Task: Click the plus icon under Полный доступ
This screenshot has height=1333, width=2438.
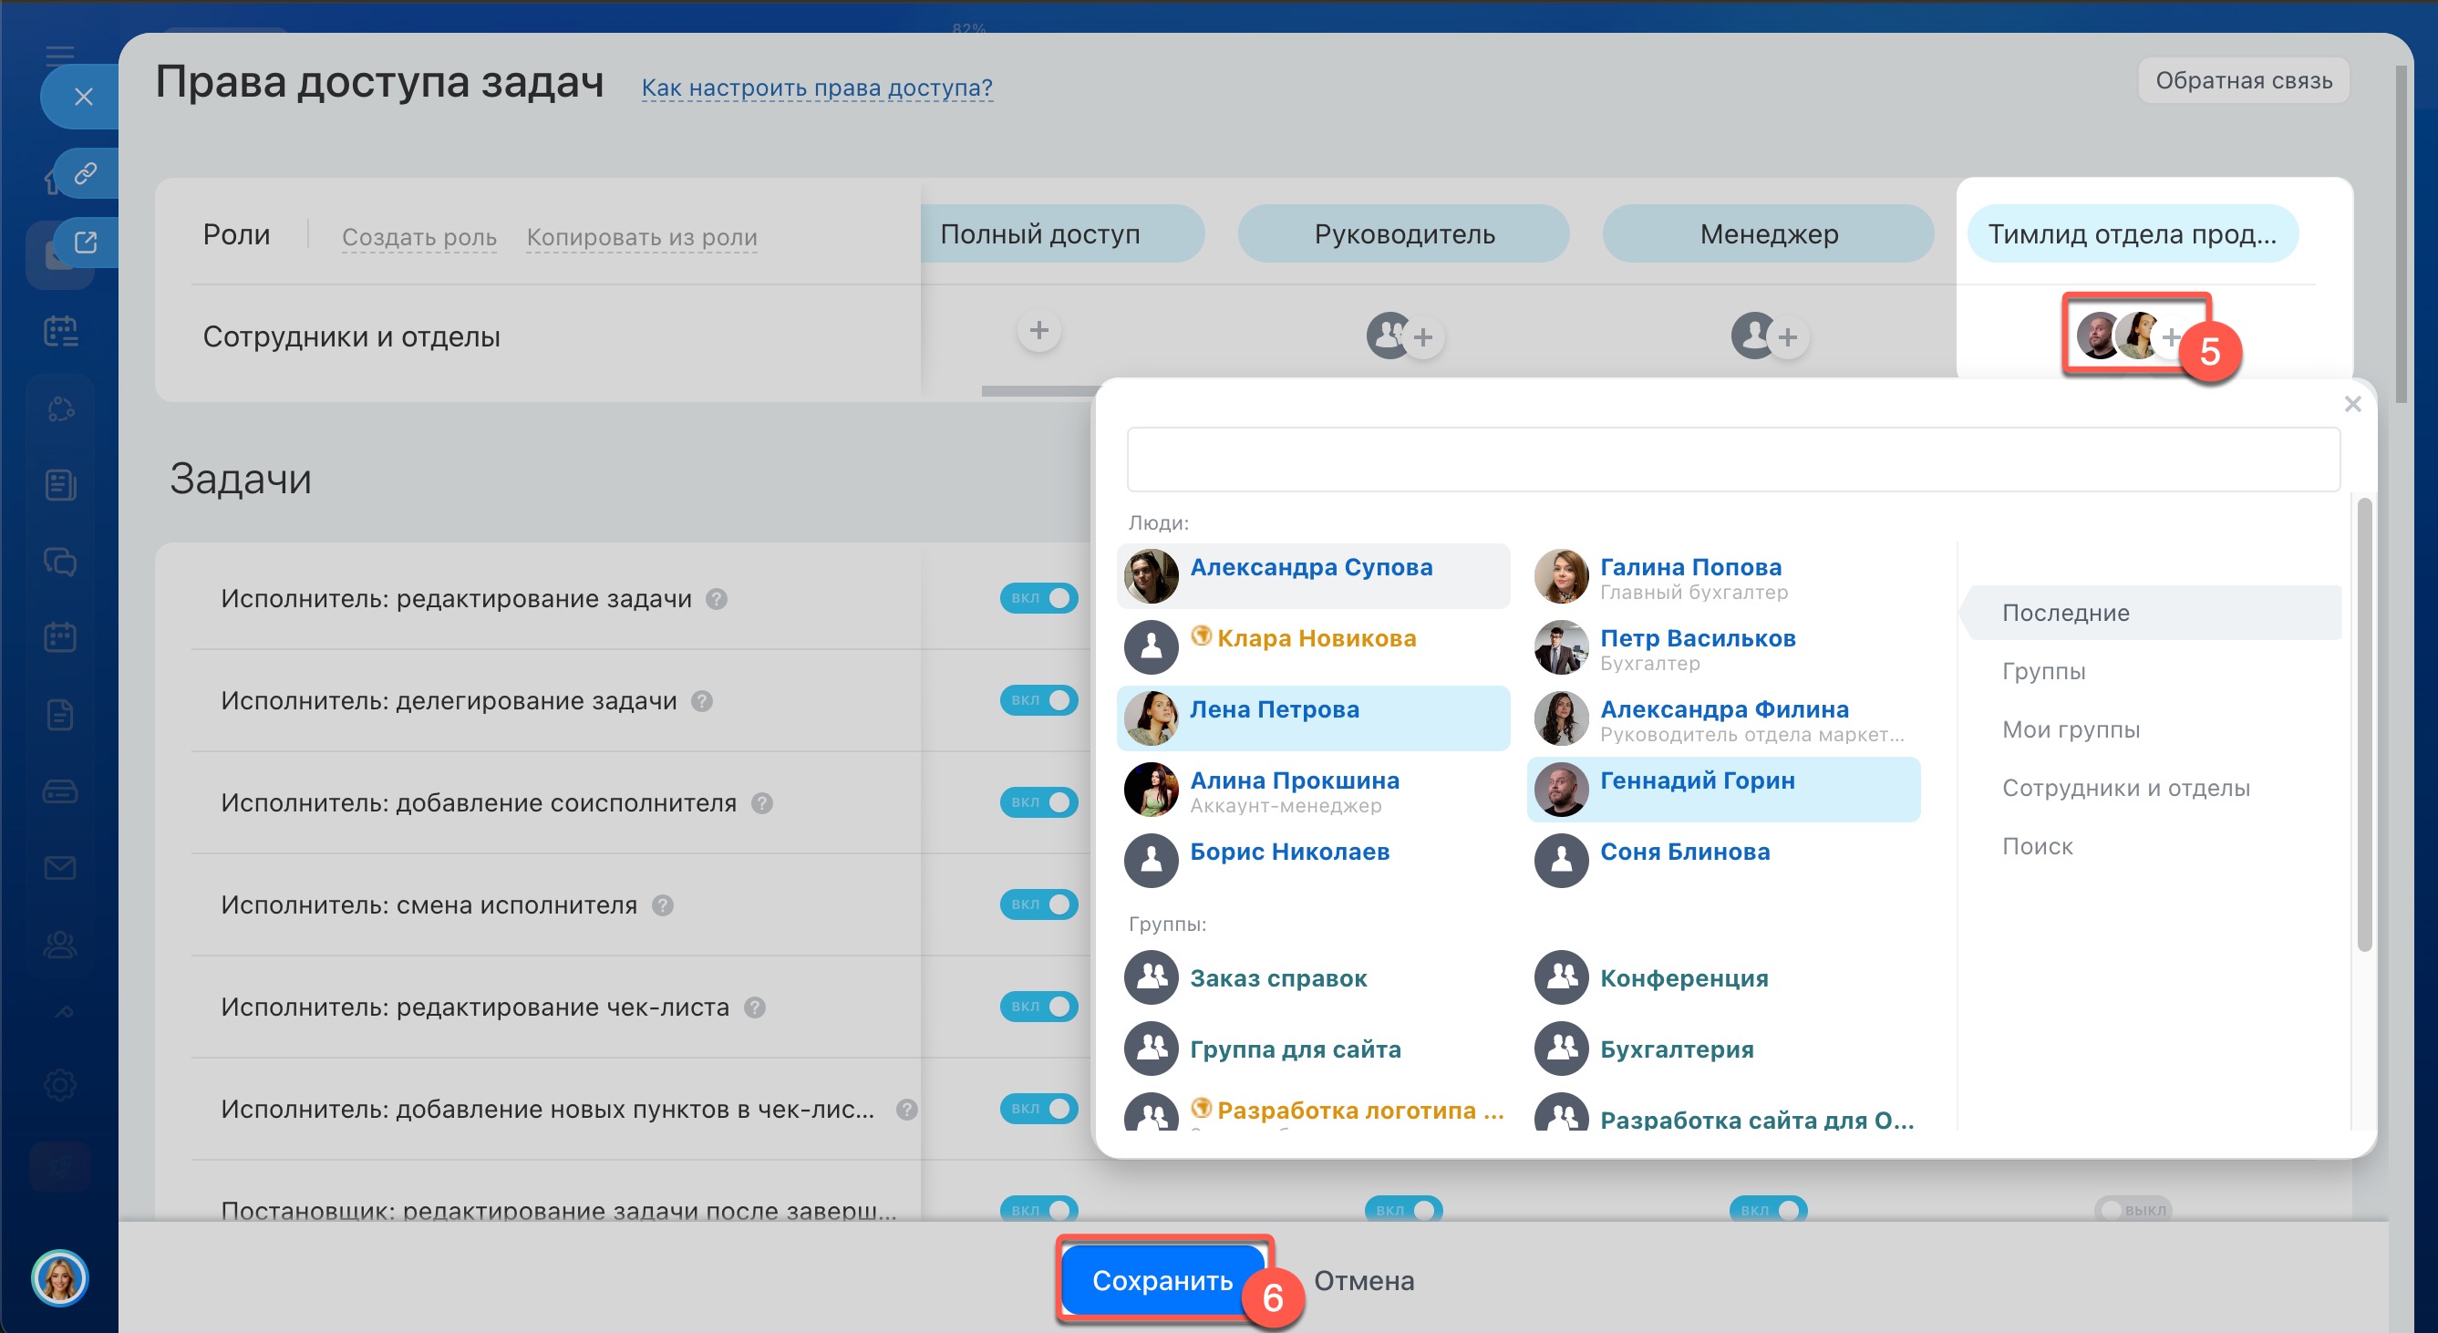Action: (x=1038, y=330)
